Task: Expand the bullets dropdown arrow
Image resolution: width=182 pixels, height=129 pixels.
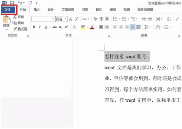Action: 120,19
